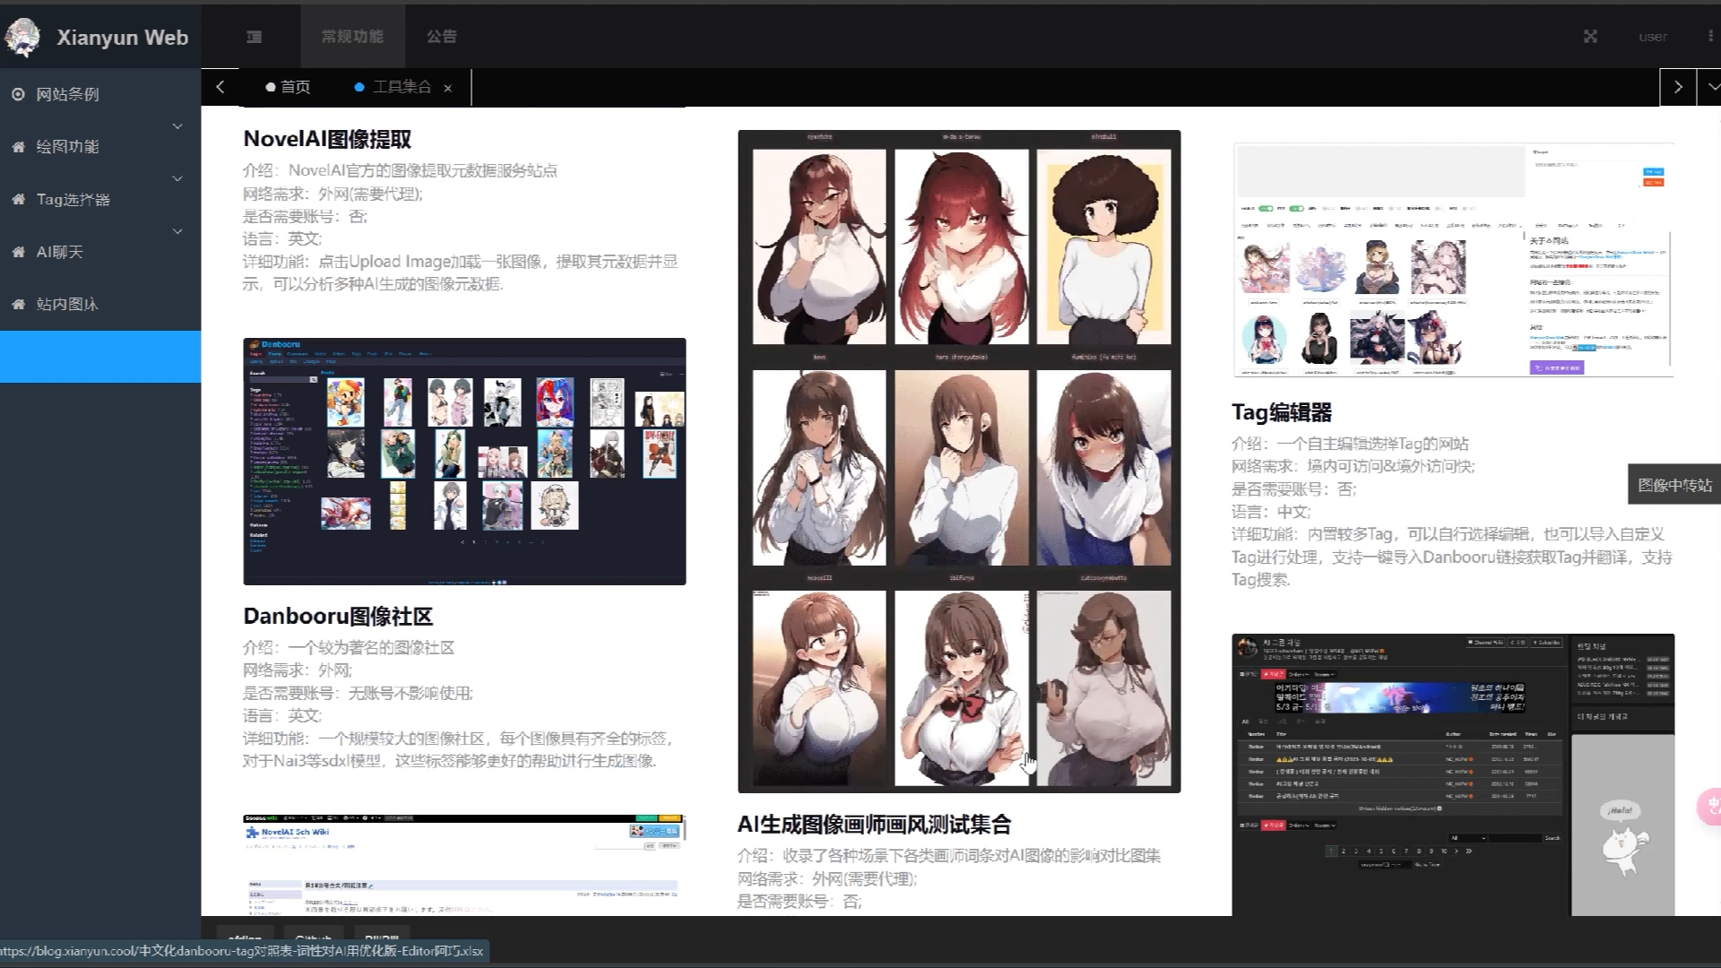Switch to the 首页 tab
This screenshot has height=968, width=1721.
[288, 87]
